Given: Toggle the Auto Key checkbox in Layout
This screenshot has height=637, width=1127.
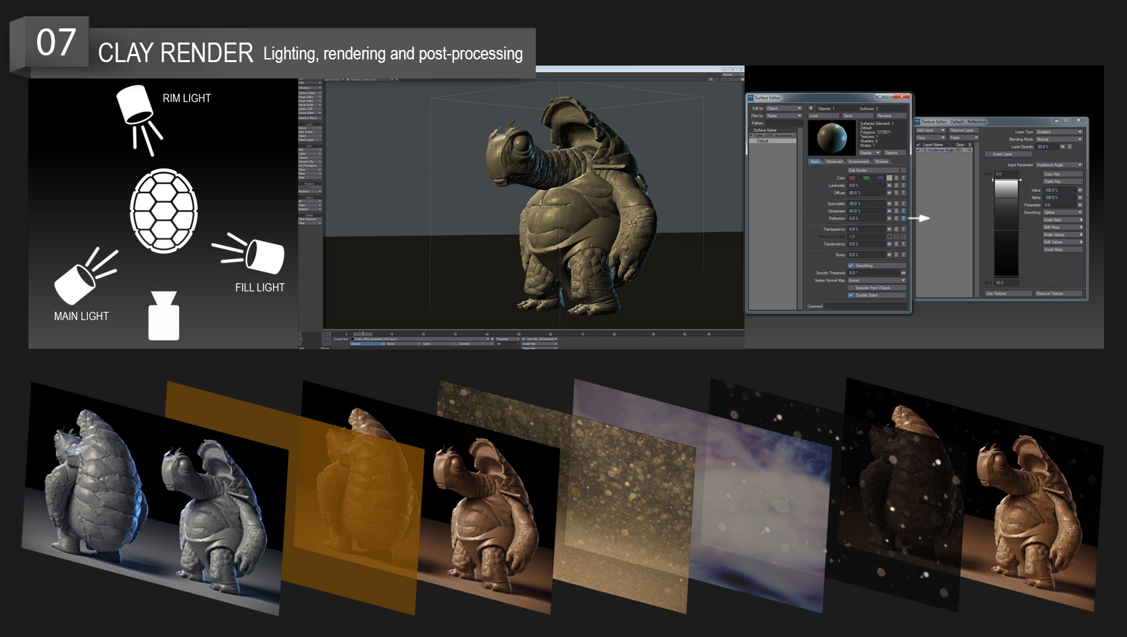Looking at the screenshot, I should click(x=524, y=339).
